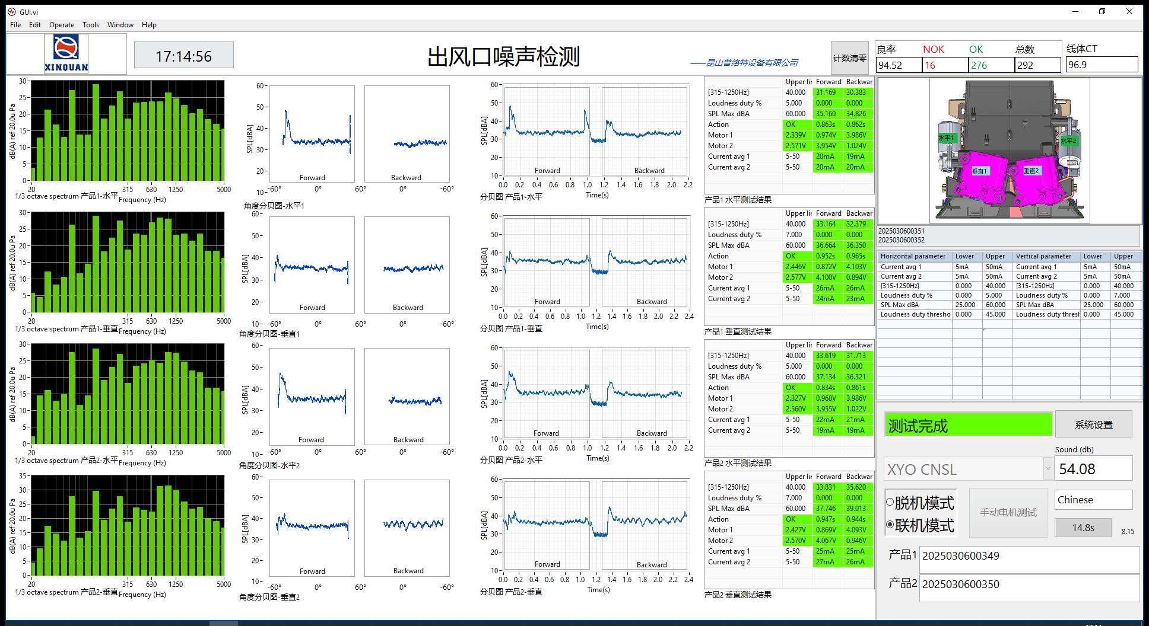Open the Chinese language selector
The width and height of the screenshot is (1149, 626).
[1093, 500]
